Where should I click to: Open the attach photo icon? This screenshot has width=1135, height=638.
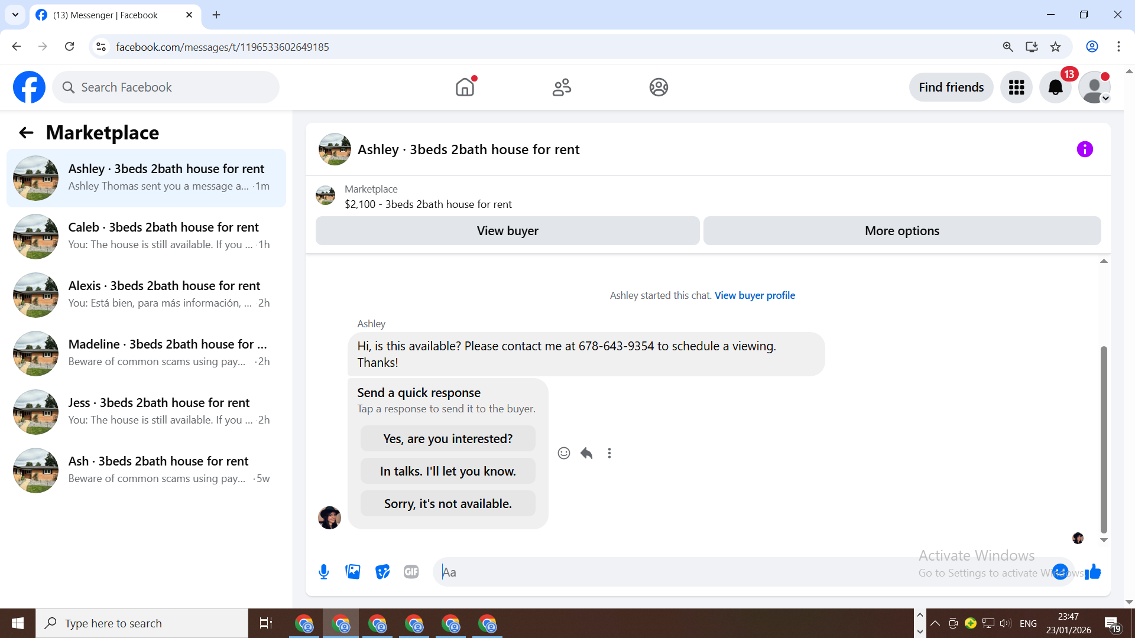[x=353, y=572]
